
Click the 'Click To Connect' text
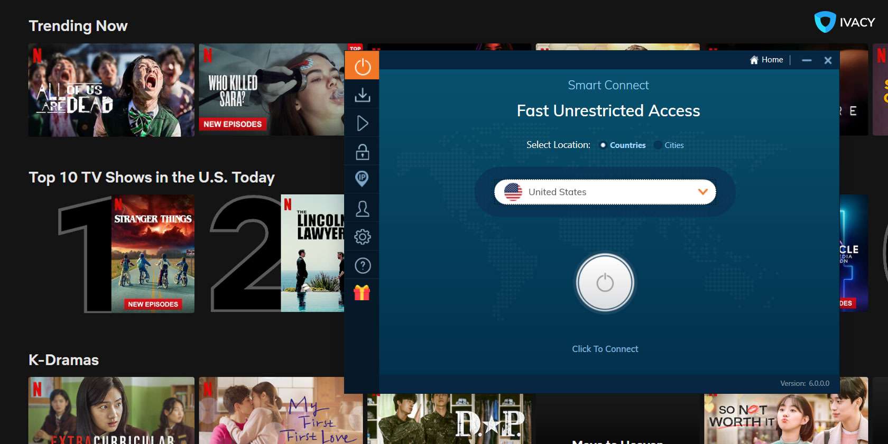pyautogui.click(x=605, y=349)
